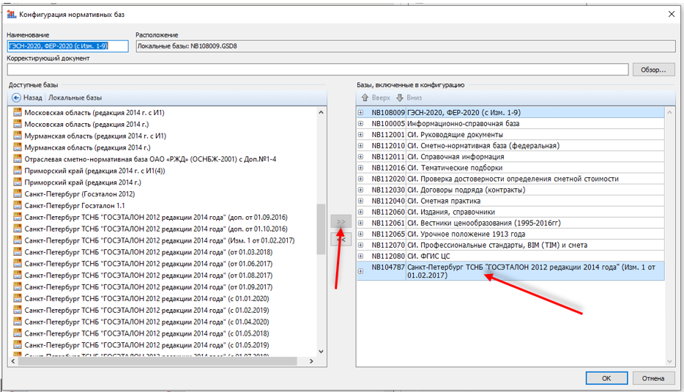Click database icon of Приморский край с И1(4)

pyautogui.click(x=18, y=171)
